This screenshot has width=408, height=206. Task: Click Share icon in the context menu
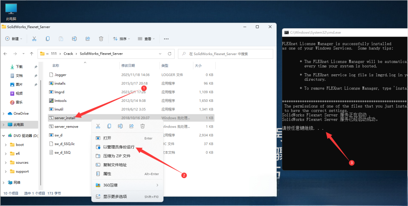pyautogui.click(x=131, y=126)
